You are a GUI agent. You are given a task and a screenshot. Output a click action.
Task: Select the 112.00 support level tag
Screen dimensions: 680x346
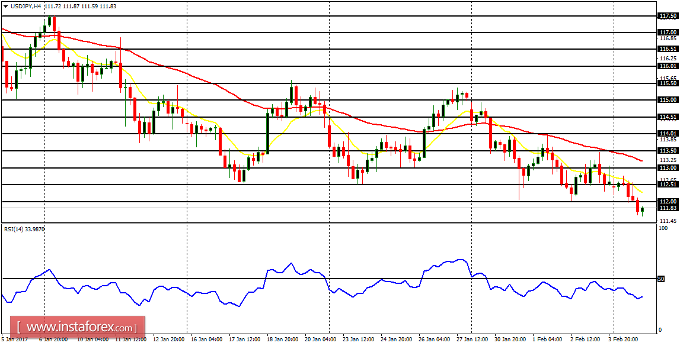pos(668,201)
